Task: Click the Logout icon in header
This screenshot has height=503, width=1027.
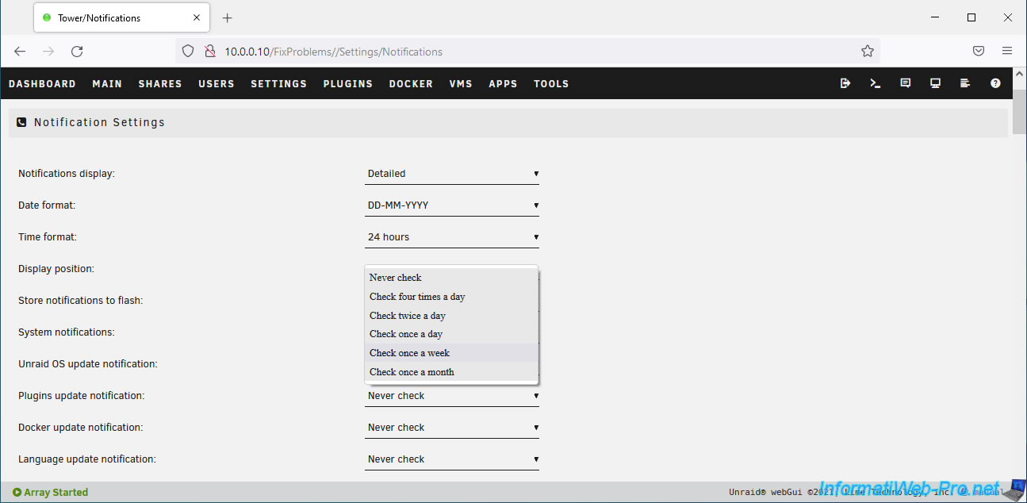Action: tap(845, 83)
